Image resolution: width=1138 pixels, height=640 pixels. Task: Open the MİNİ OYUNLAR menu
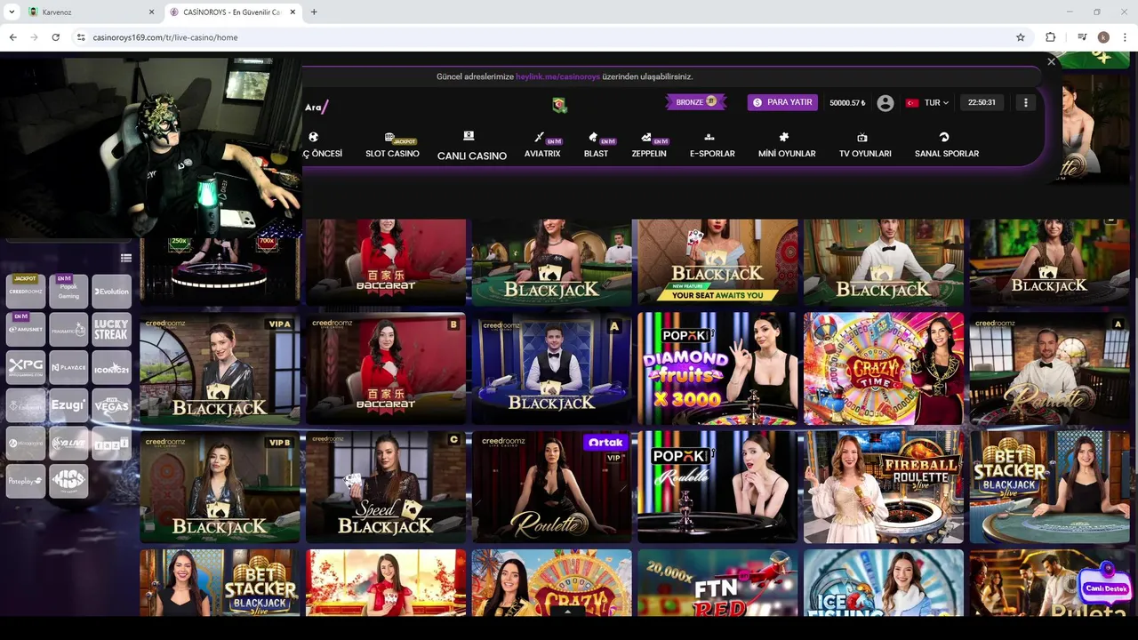(x=787, y=146)
